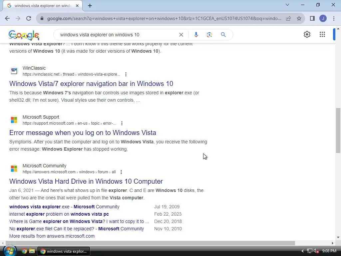Click the Microsoft Support site name
This screenshot has height=256, width=341.
(x=41, y=117)
